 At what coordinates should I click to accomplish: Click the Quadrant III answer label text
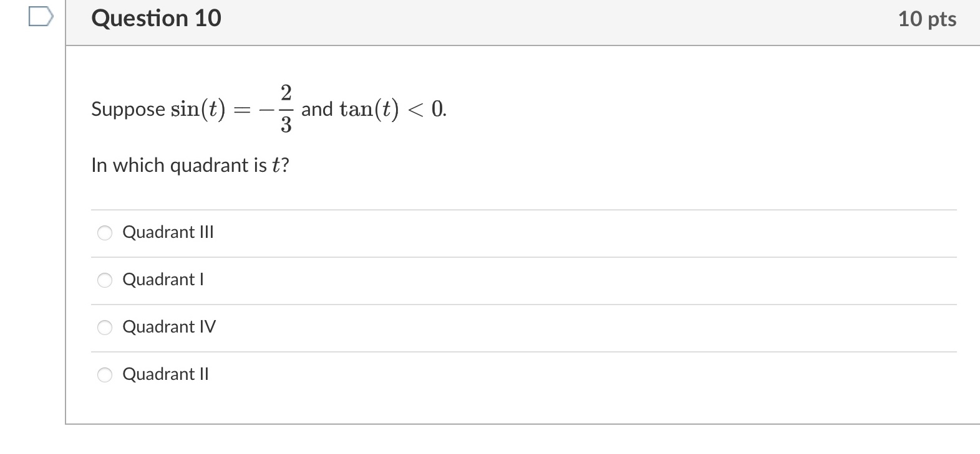coord(168,232)
